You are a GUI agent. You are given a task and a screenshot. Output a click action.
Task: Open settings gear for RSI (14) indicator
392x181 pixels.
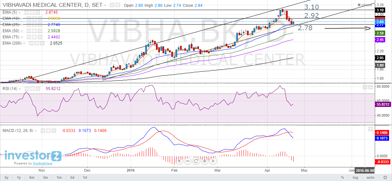click(33, 89)
